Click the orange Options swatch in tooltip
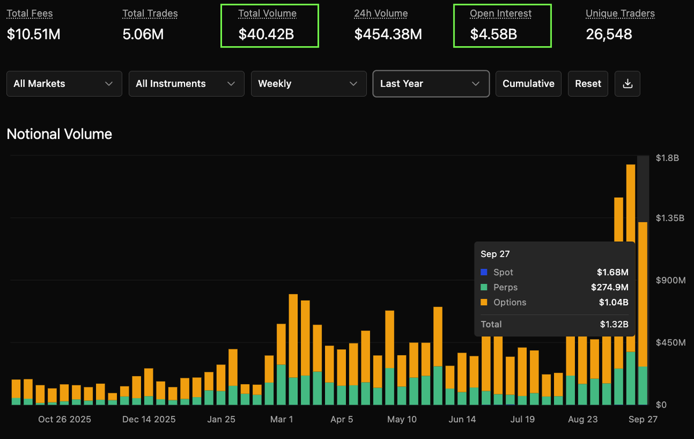The width and height of the screenshot is (694, 439). point(484,302)
